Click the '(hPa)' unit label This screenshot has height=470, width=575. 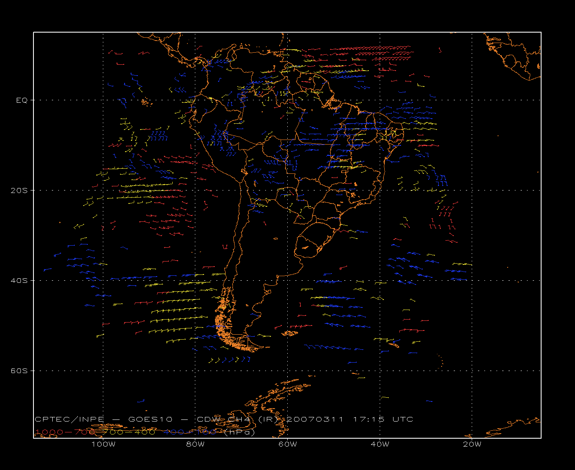click(x=240, y=432)
